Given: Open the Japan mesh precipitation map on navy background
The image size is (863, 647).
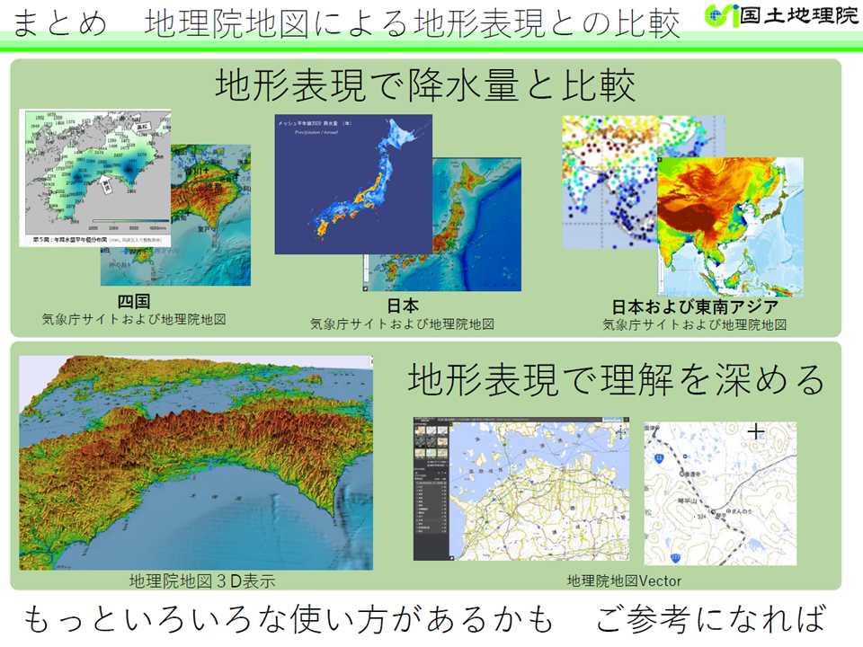Looking at the screenshot, I should coord(353,184).
